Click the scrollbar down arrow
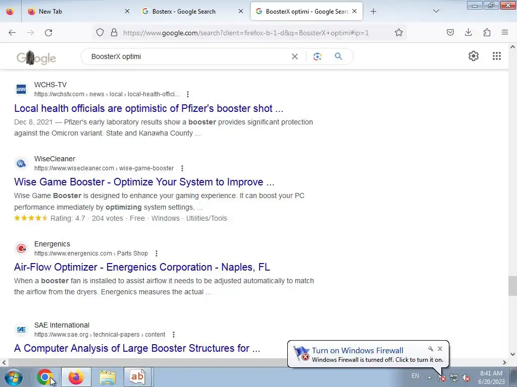Viewport: 517px width, 387px height. click(x=512, y=354)
